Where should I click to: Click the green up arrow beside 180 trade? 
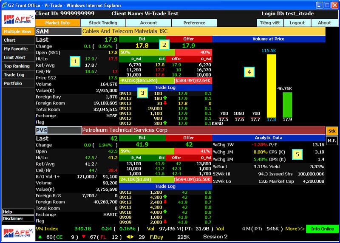coord(165,98)
